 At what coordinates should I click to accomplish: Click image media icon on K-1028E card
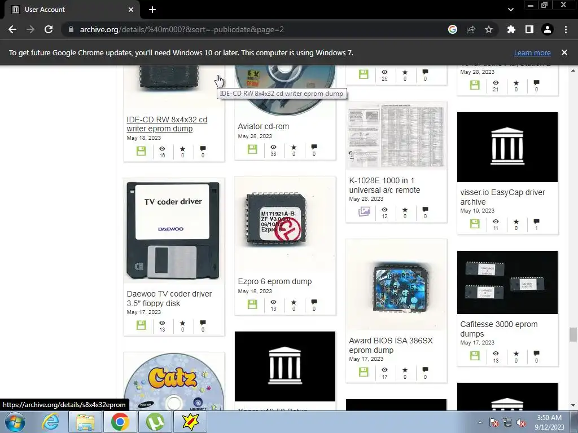(x=364, y=212)
